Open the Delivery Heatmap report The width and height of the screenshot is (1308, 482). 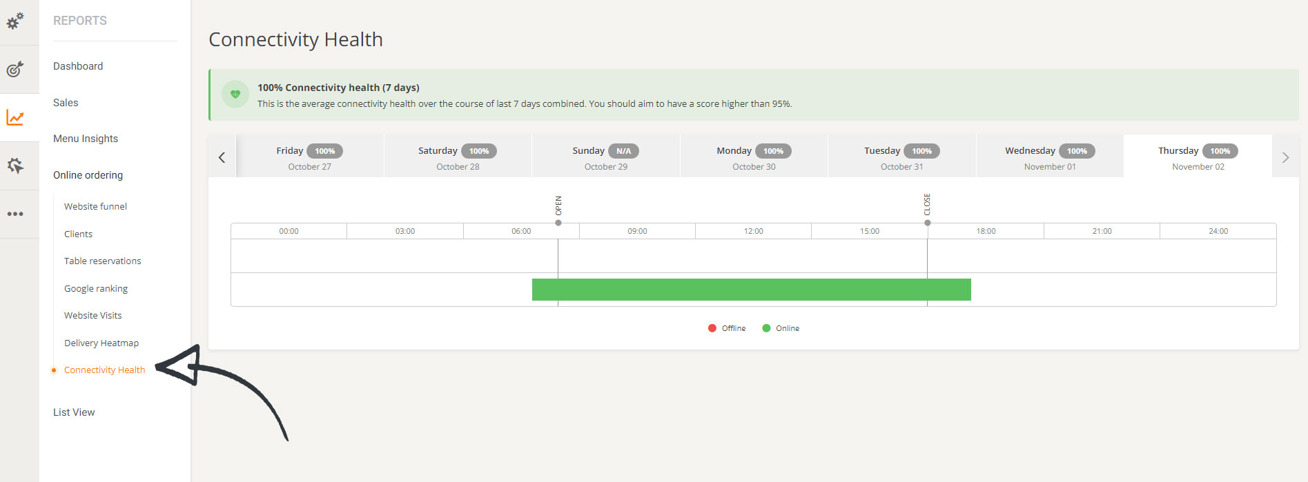pyautogui.click(x=101, y=343)
